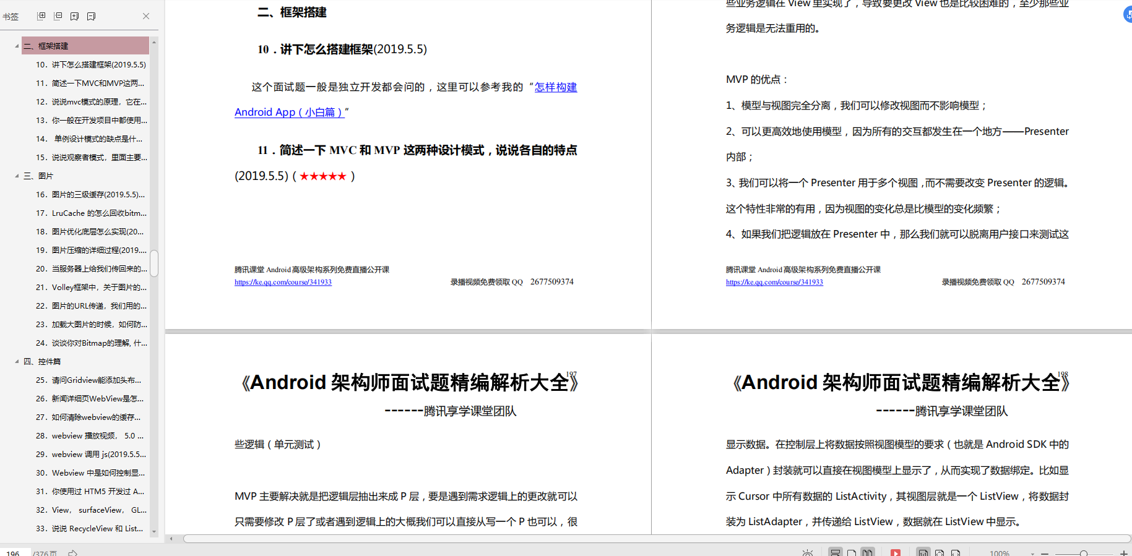Open bookmark 26. 新闻详细页WebView

(x=91, y=398)
